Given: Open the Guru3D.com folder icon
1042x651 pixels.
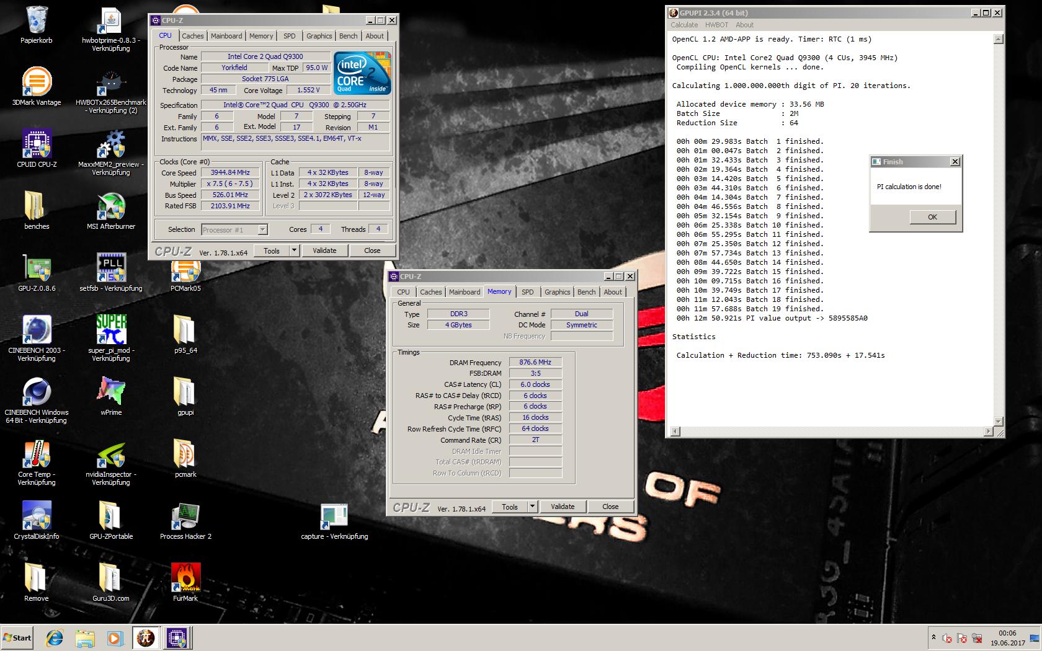Looking at the screenshot, I should click(x=111, y=583).
